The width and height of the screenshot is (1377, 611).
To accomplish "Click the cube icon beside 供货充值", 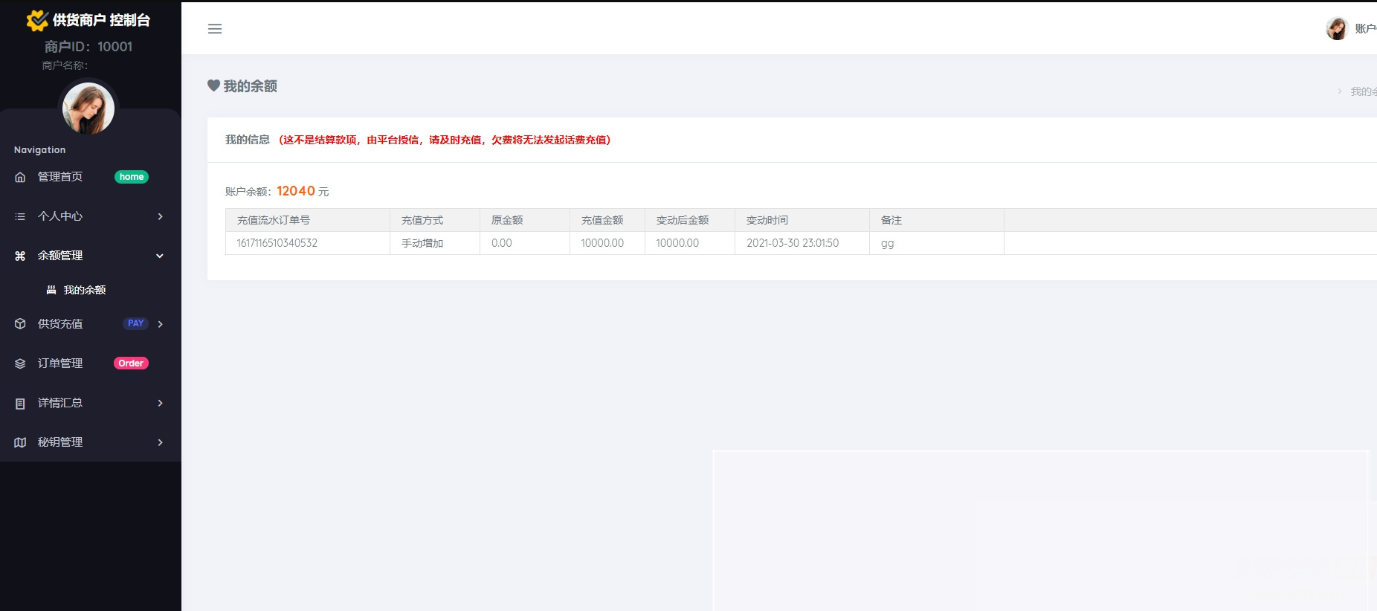I will coord(20,324).
